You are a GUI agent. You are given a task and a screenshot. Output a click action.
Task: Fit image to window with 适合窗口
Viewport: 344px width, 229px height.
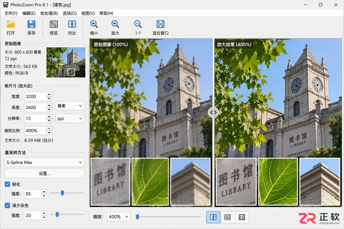[x=160, y=27]
